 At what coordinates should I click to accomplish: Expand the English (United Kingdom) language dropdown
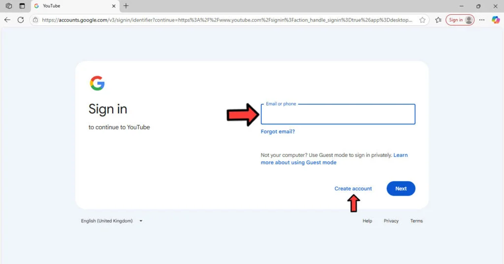point(111,221)
